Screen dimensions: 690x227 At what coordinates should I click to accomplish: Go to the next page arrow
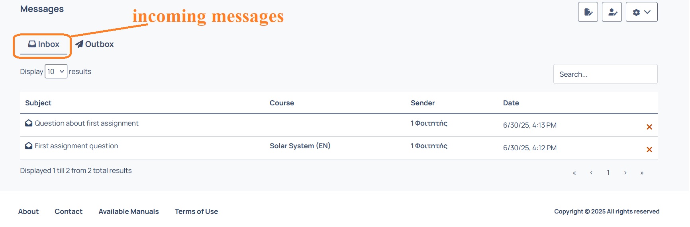click(625, 173)
